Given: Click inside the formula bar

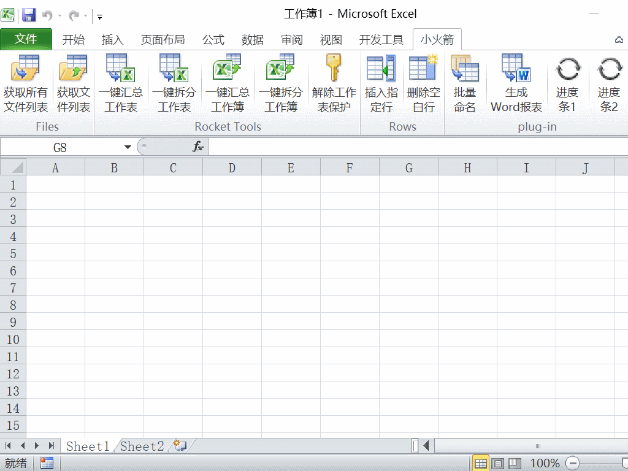Looking at the screenshot, I should click(417, 147).
